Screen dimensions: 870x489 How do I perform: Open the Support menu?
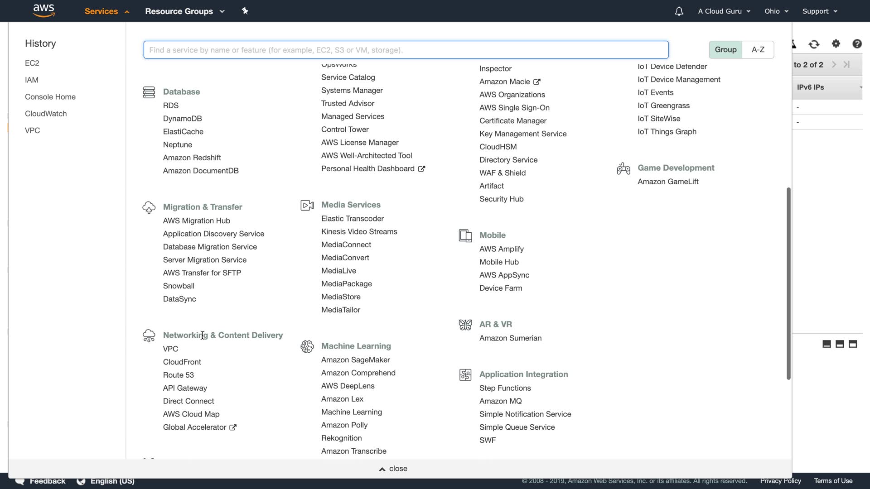(819, 11)
